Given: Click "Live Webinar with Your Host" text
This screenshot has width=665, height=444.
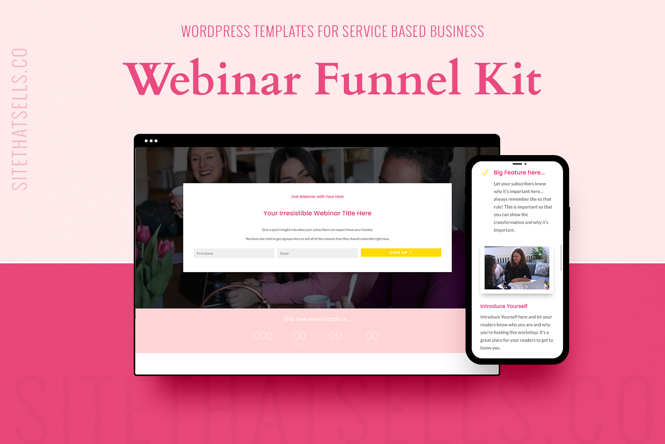Looking at the screenshot, I should pyautogui.click(x=317, y=197).
